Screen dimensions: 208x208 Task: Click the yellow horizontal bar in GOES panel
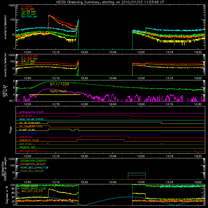point(55,95)
